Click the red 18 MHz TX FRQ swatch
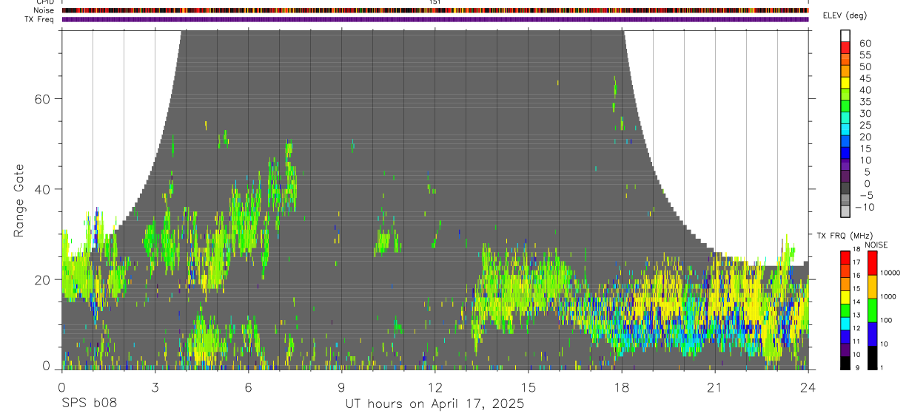 coord(845,256)
